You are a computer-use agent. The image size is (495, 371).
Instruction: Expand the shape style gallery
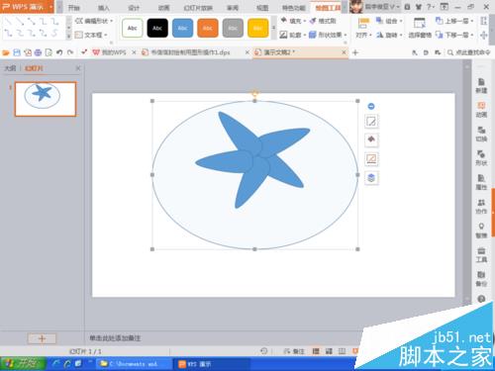pos(273,28)
